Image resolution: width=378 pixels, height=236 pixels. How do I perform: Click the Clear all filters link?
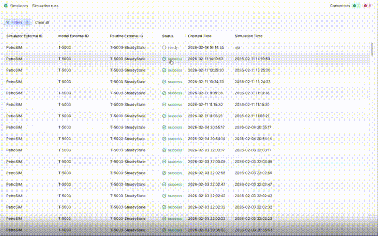(42, 22)
